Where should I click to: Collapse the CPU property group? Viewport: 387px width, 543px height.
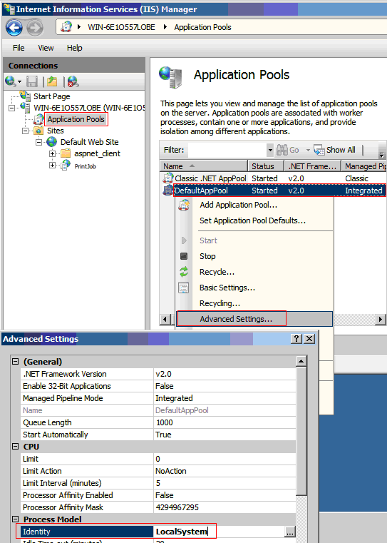point(15,447)
